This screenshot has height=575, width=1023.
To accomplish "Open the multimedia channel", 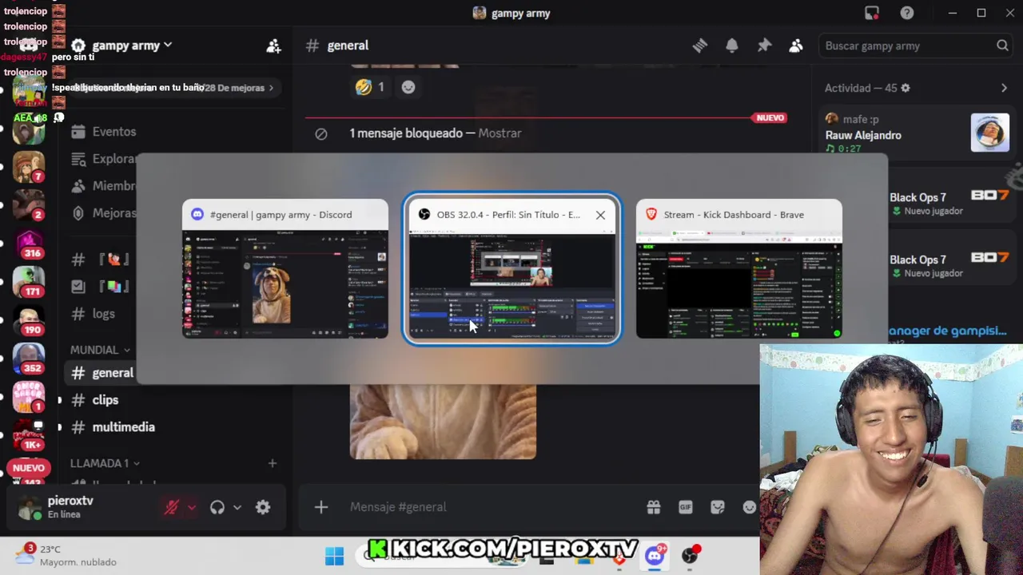I will [x=123, y=427].
